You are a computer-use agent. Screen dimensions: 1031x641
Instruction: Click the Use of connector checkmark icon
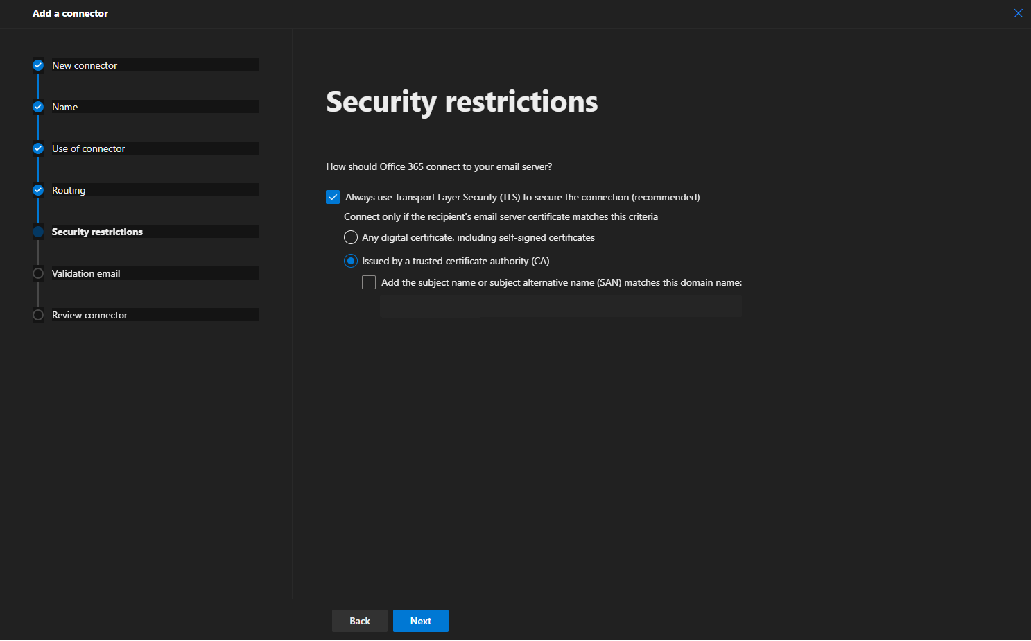click(x=38, y=148)
